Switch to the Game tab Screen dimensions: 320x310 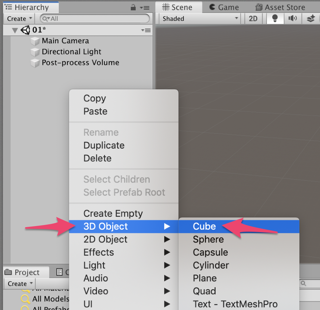pos(224,7)
